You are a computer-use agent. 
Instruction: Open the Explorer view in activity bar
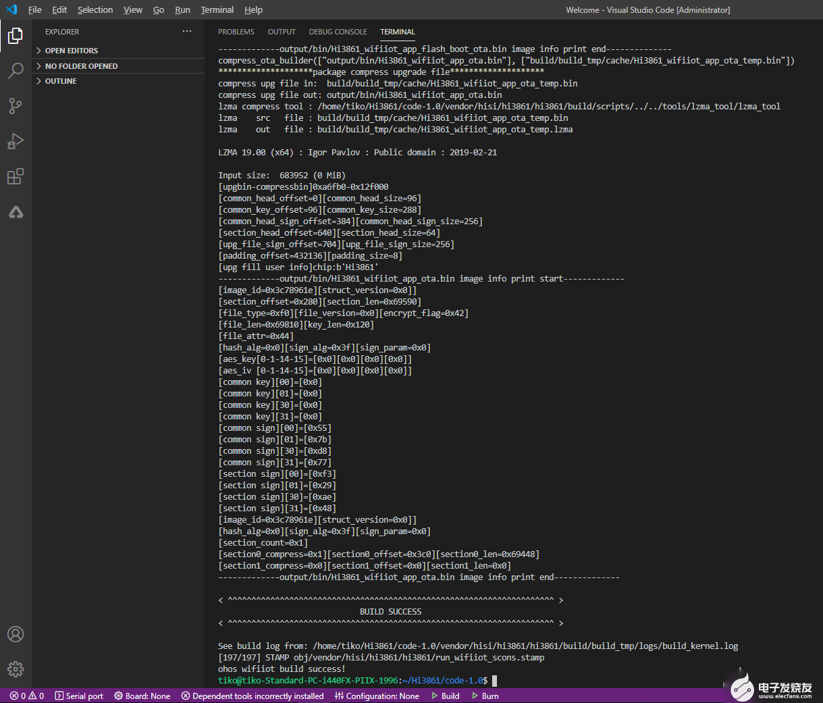(x=16, y=36)
